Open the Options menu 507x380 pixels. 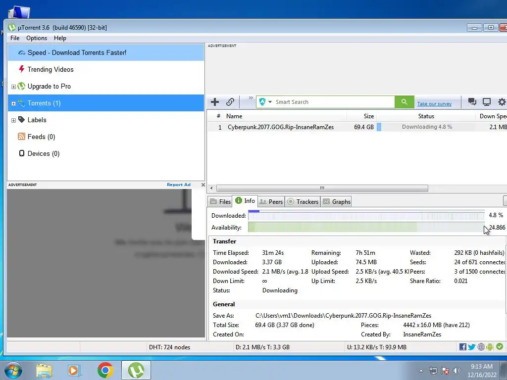37,38
